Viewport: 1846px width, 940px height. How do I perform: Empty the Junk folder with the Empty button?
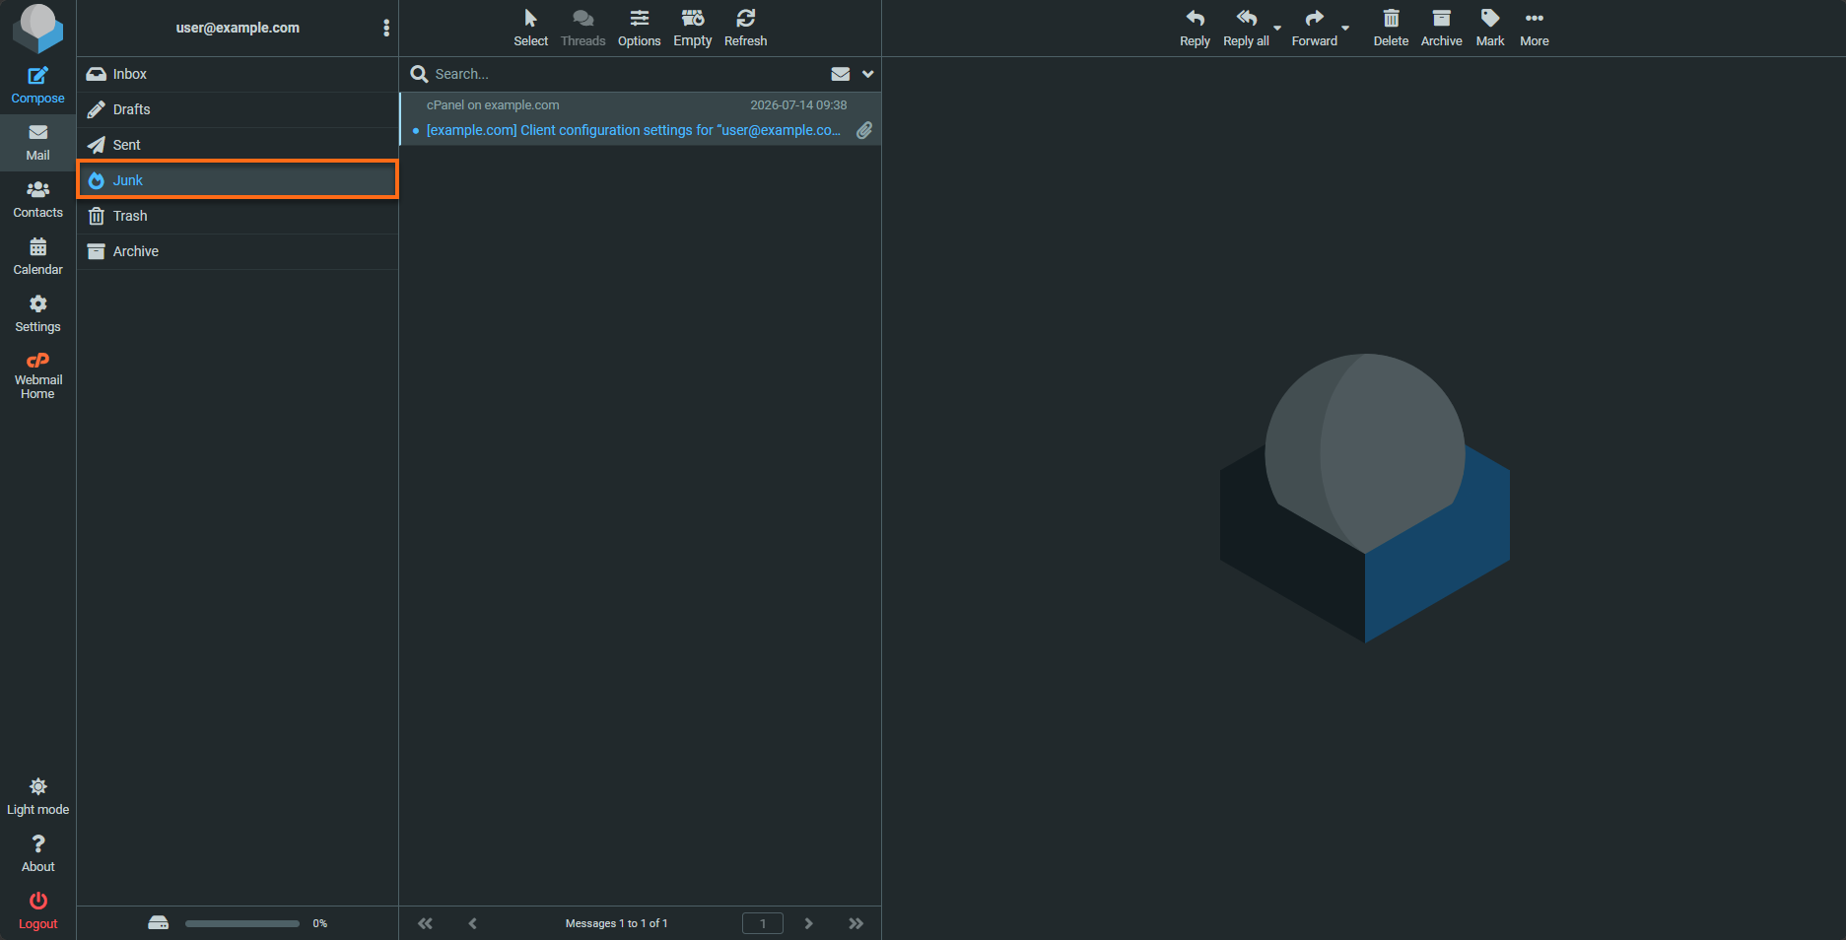pyautogui.click(x=693, y=28)
